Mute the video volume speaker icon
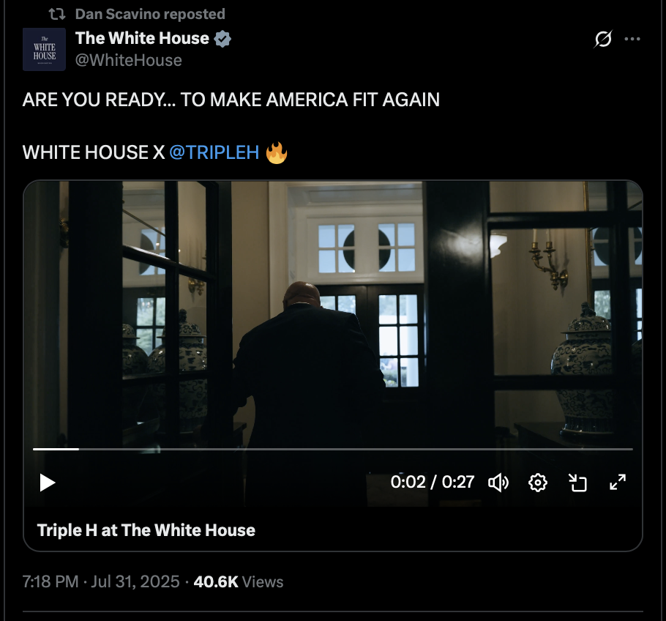Image resolution: width=666 pixels, height=621 pixels. [x=498, y=483]
